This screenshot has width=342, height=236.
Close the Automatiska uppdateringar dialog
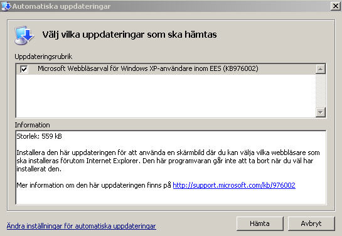pyautogui.click(x=336, y=6)
